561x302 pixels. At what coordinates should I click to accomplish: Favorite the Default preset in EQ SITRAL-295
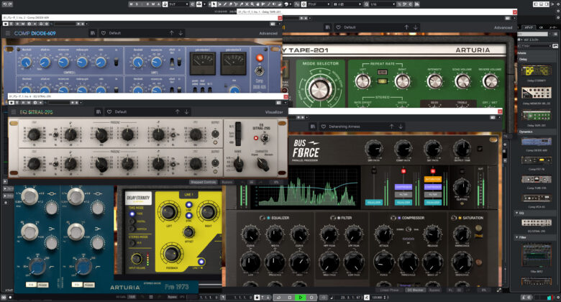(x=109, y=111)
